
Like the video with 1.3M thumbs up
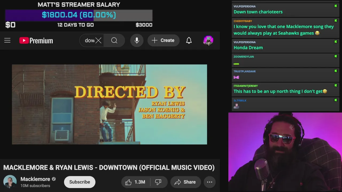[x=135, y=182]
